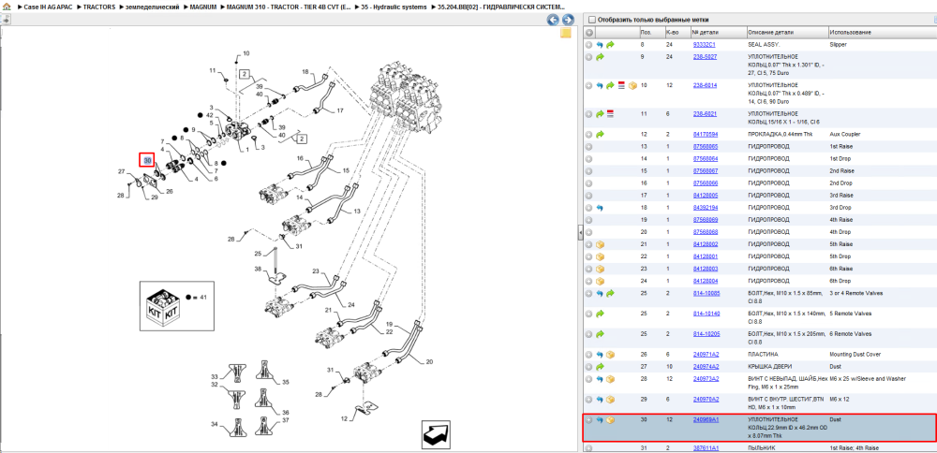The height and width of the screenshot is (453, 937).
Task: Click the gray round button for part 84128005
Action: [x=588, y=196]
